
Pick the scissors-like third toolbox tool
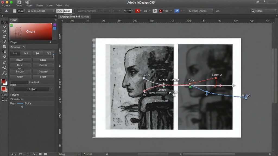(x=4, y=31)
